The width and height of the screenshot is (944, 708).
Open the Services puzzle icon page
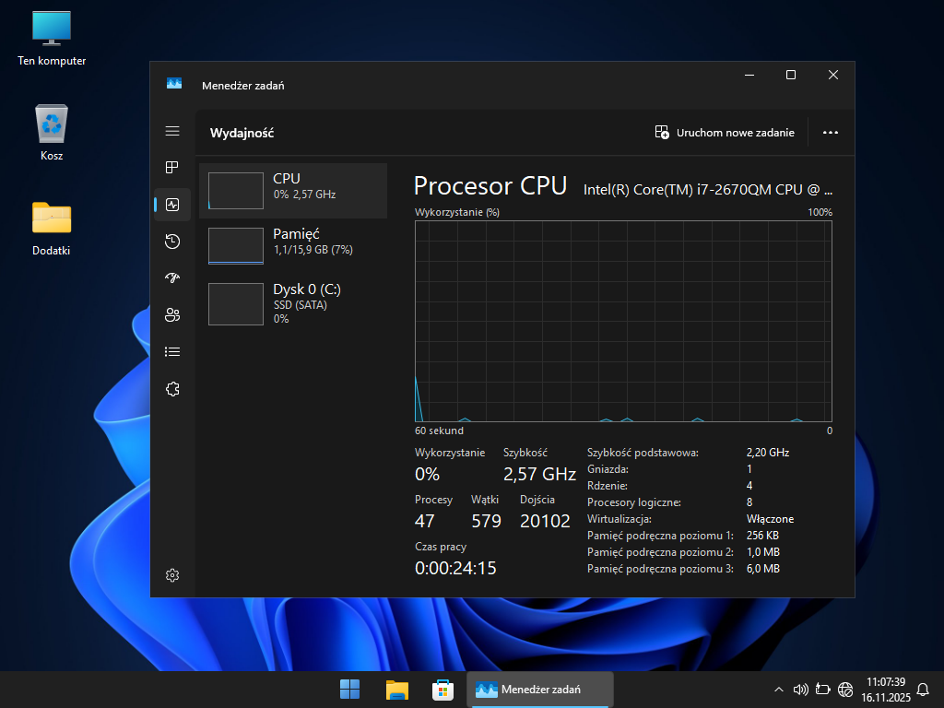pyautogui.click(x=172, y=389)
